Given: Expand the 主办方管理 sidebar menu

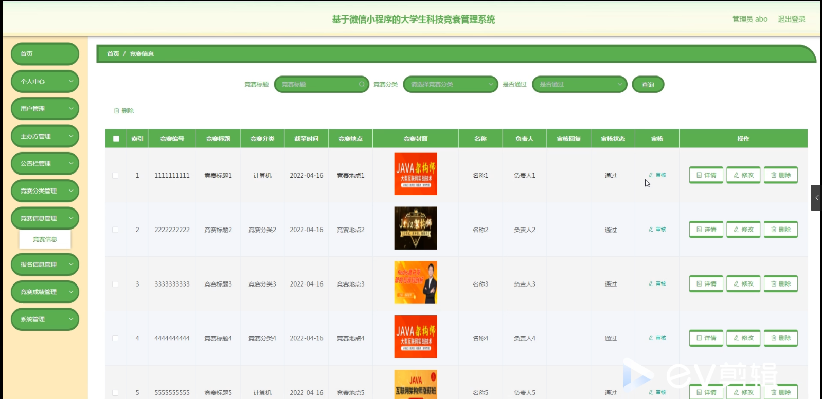Looking at the screenshot, I should (x=45, y=136).
